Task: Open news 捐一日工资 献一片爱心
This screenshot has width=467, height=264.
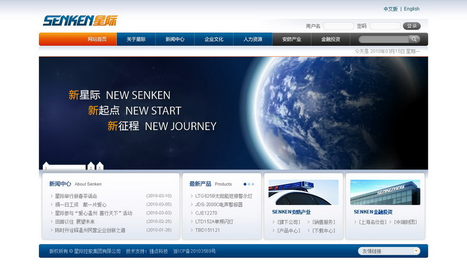Action: [80, 205]
